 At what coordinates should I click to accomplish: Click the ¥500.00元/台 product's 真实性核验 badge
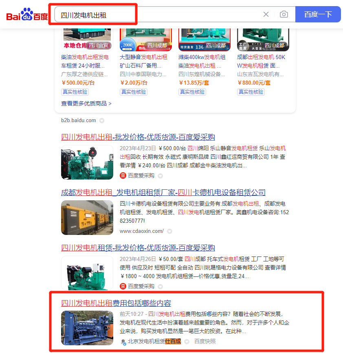coord(75,92)
